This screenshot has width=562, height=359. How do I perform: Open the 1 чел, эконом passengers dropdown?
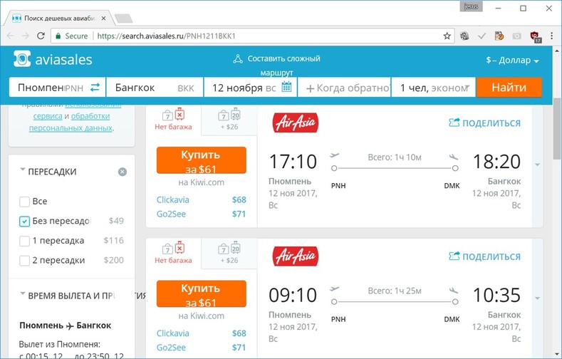(x=434, y=88)
